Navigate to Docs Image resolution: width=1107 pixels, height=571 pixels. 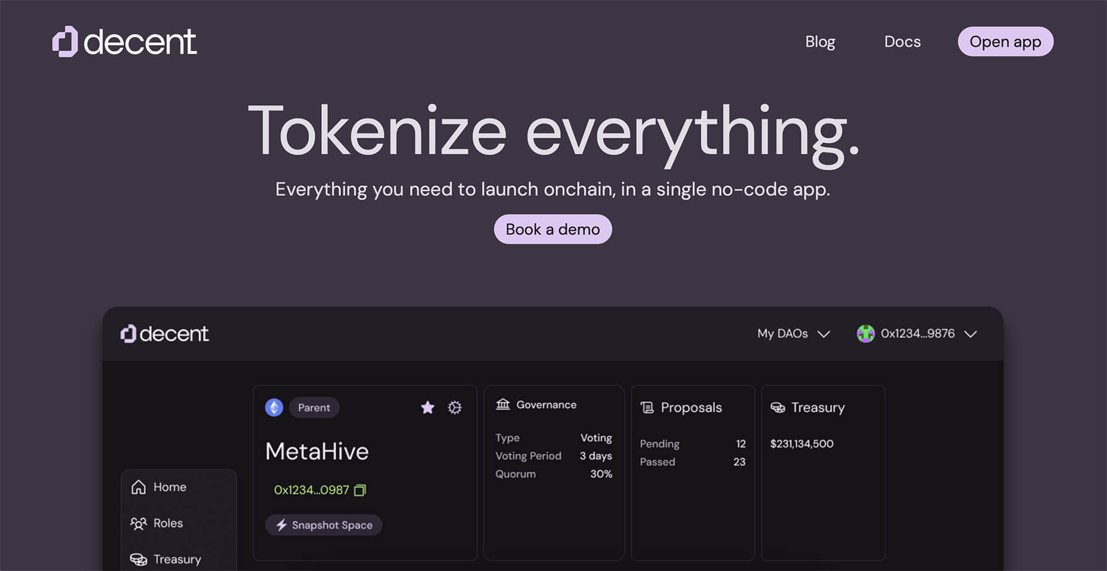pyautogui.click(x=902, y=42)
